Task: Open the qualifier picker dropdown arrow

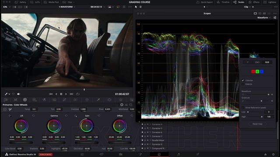Action: (9, 94)
